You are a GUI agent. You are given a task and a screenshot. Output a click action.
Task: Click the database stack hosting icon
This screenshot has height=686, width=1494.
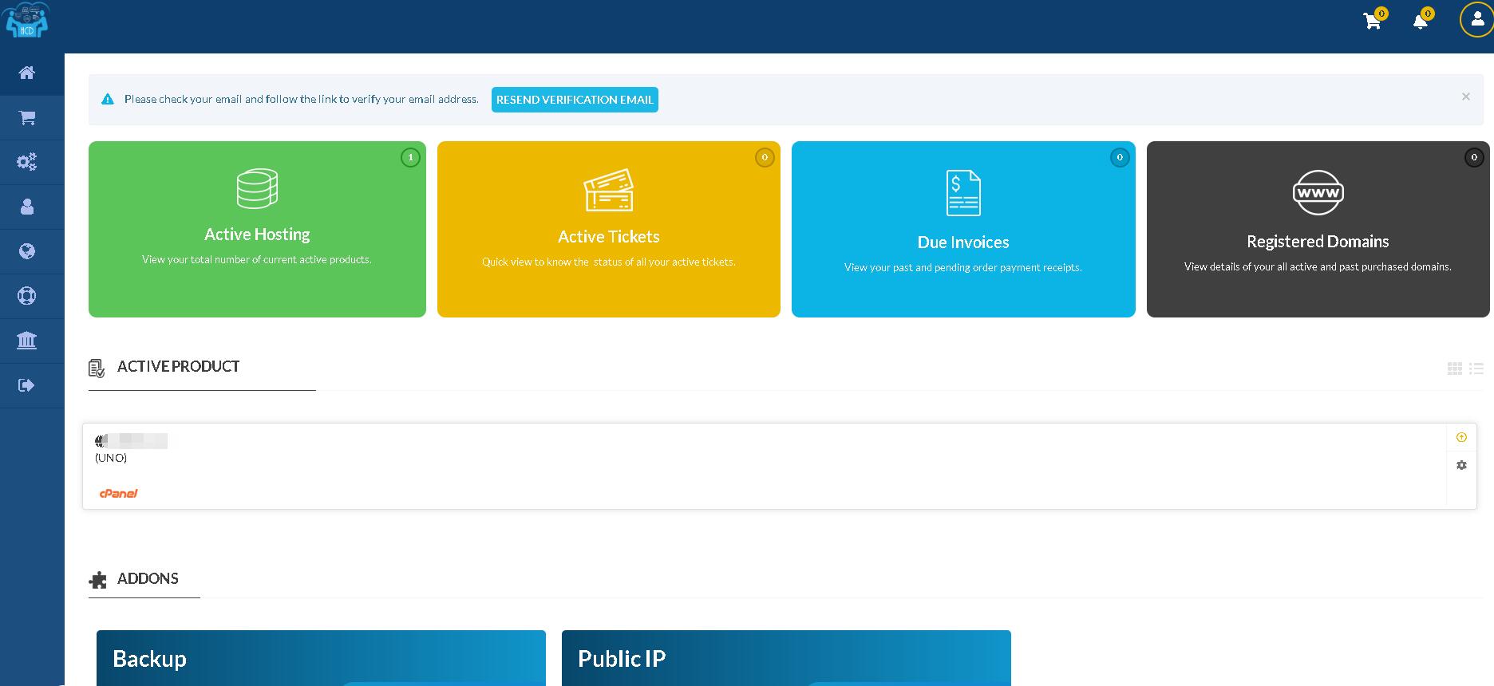[257, 188]
